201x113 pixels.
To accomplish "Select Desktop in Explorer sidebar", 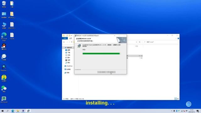I will coord(68,50).
